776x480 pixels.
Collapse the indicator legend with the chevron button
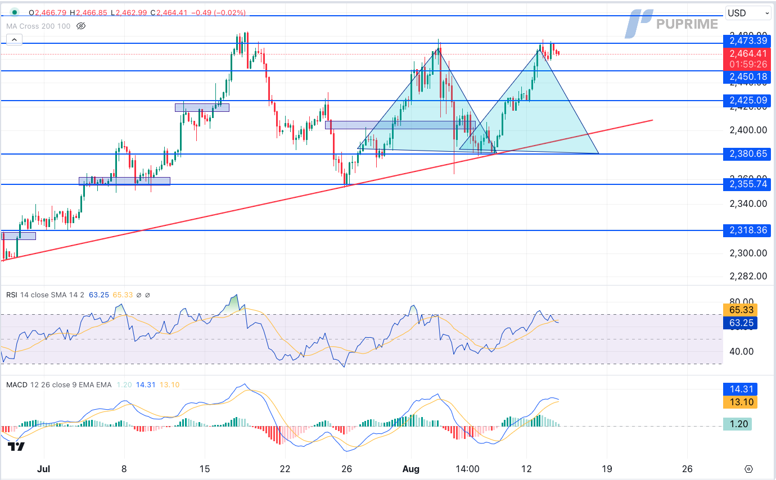(15, 39)
